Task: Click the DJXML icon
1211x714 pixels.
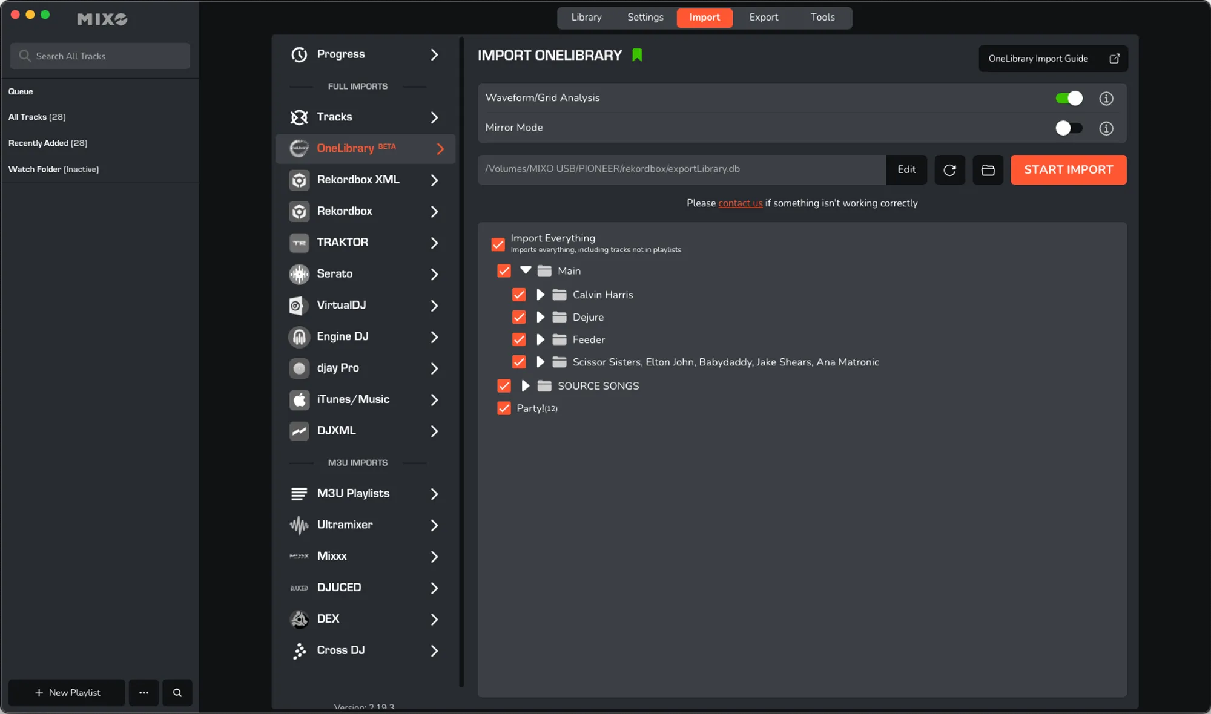Action: coord(299,431)
